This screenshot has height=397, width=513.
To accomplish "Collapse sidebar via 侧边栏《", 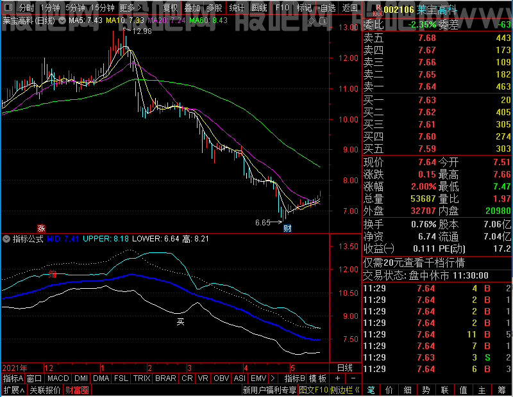I will coord(345,390).
